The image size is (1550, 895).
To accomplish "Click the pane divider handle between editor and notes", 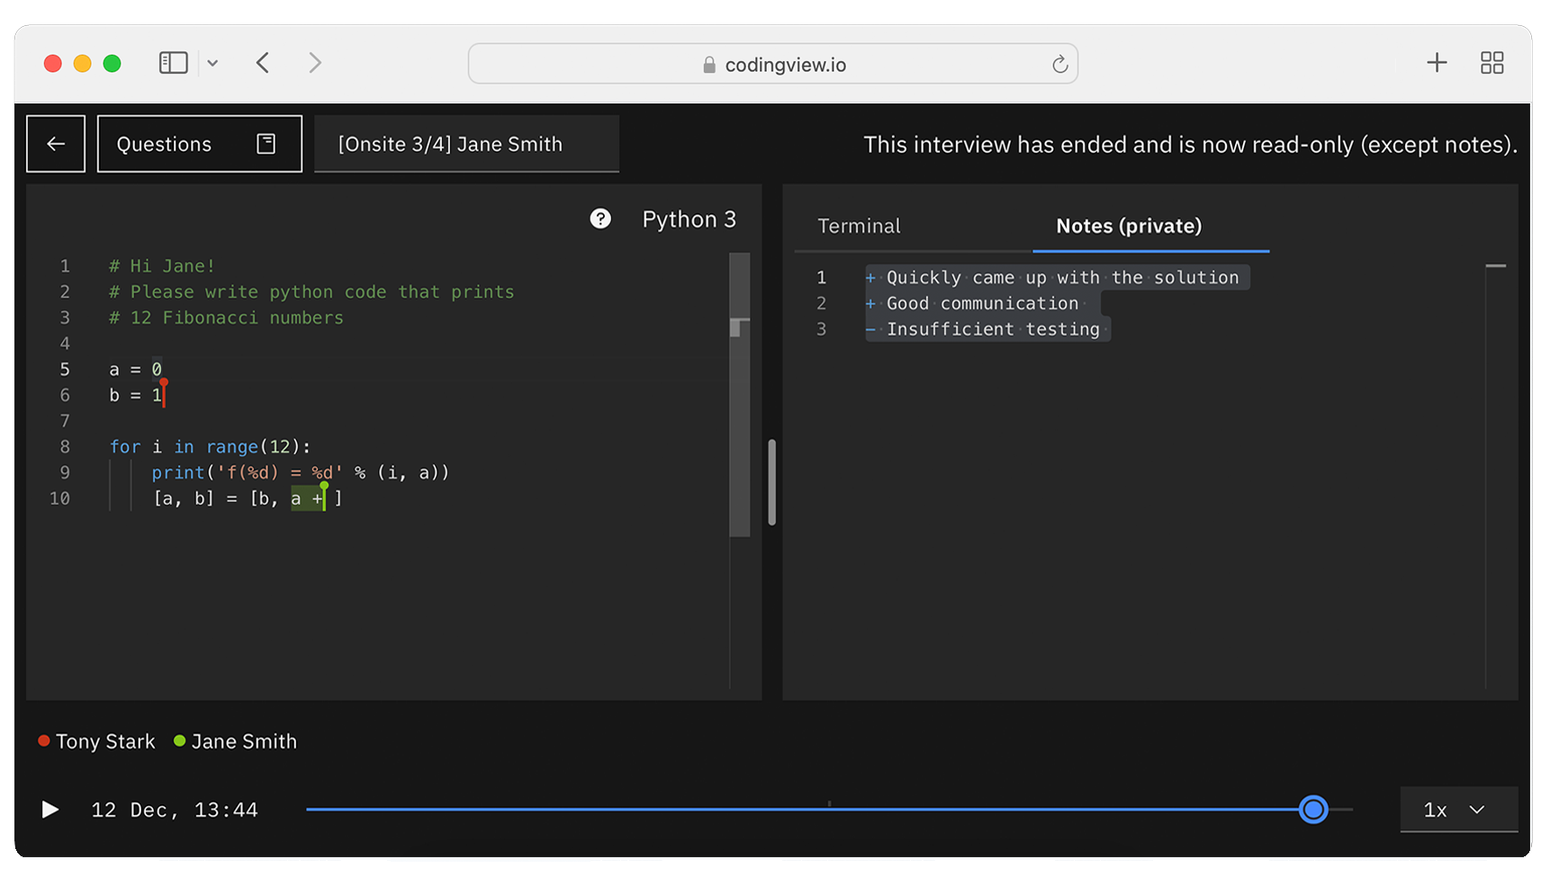I will pos(771,482).
